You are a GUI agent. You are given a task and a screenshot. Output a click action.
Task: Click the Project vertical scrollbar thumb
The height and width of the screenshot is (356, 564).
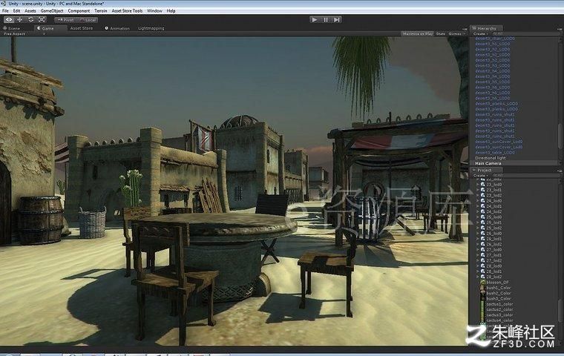[560, 310]
